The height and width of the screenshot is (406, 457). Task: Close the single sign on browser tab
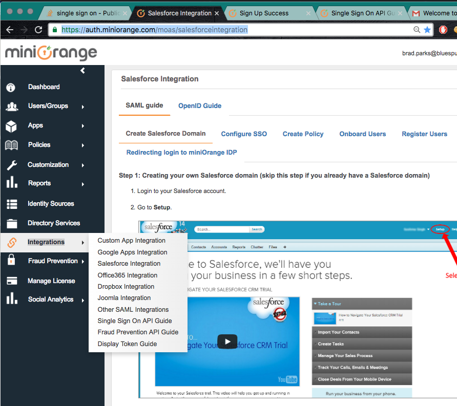125,13
